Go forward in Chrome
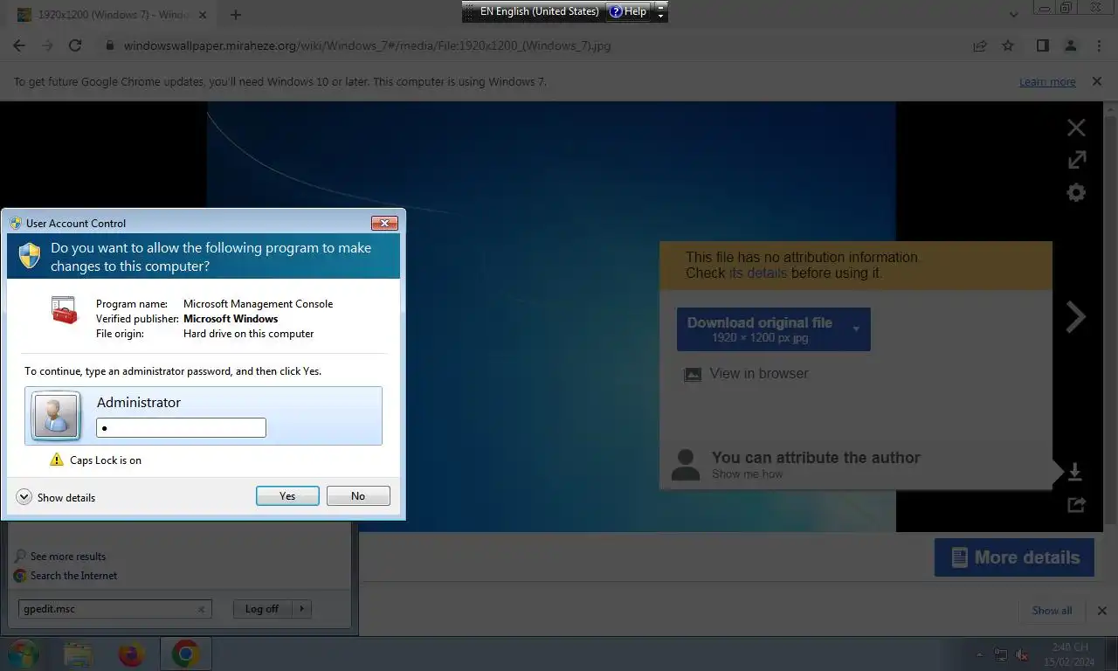This screenshot has width=1118, height=671. click(47, 45)
